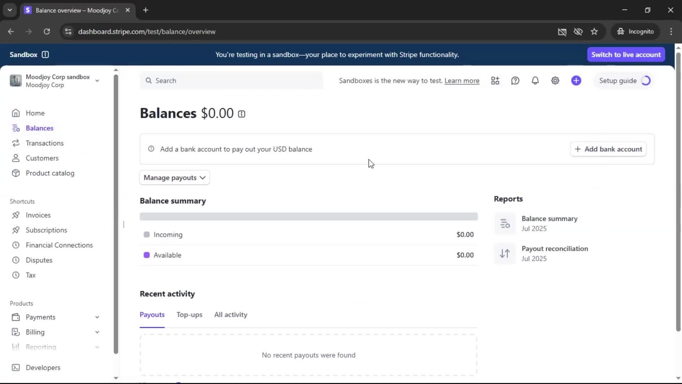Toggle the eye-slashed tracking icon in address bar

[x=578, y=32]
